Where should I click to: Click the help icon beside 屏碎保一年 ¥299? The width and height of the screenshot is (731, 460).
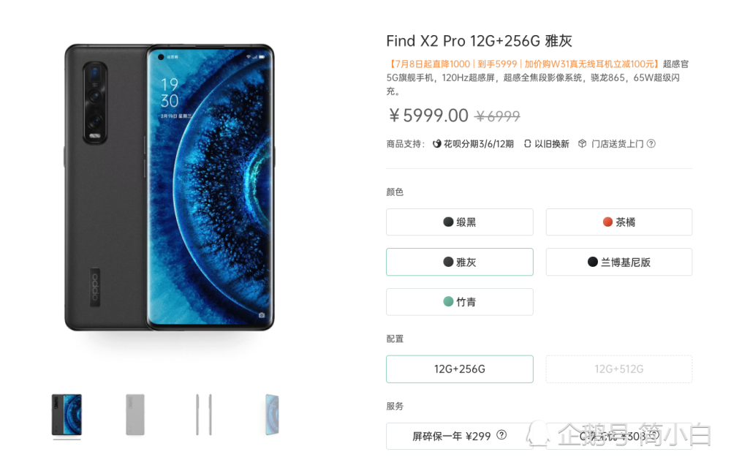[x=501, y=435]
